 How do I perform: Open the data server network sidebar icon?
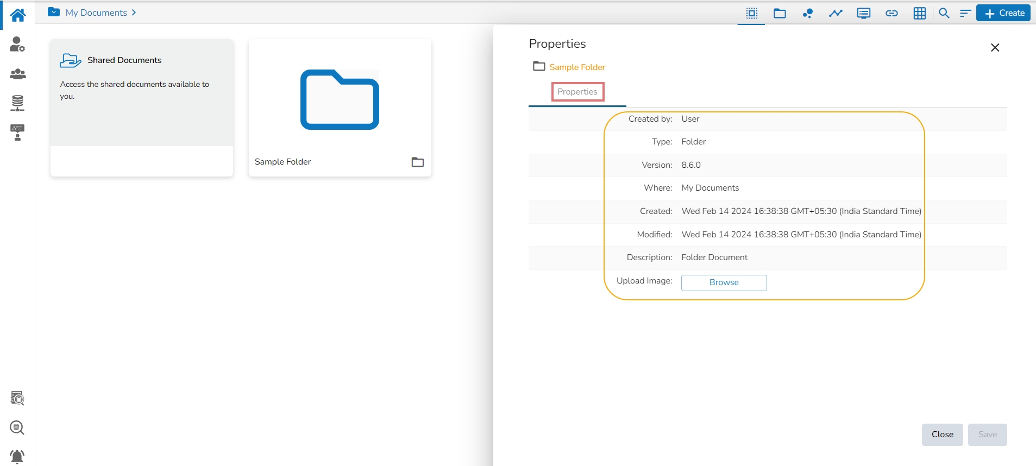[x=17, y=103]
